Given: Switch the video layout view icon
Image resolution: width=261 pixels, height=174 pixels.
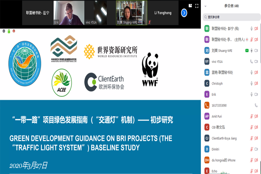Looking at the screenshot, I should [190, 6].
